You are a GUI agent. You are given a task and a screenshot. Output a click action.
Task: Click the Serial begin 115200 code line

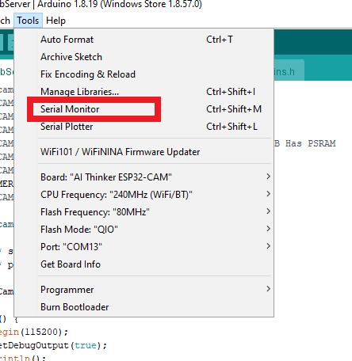34,332
